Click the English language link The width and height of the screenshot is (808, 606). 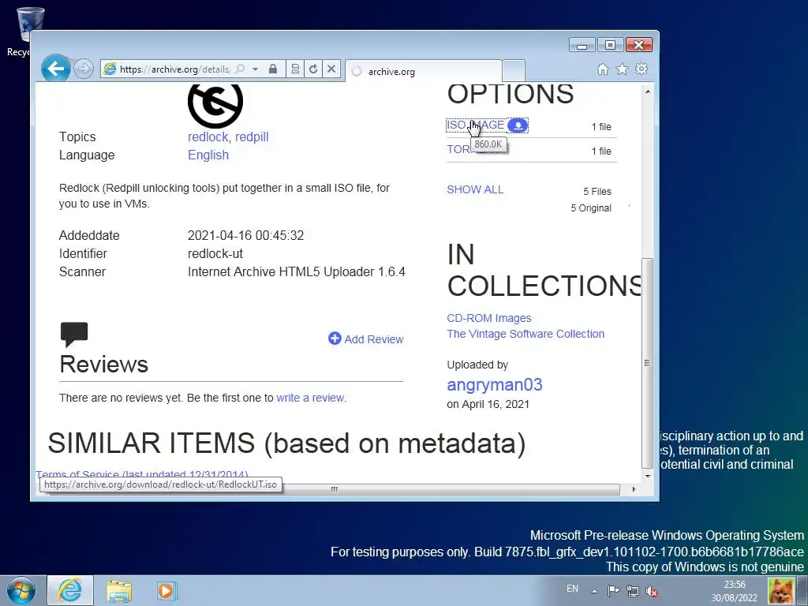point(208,155)
